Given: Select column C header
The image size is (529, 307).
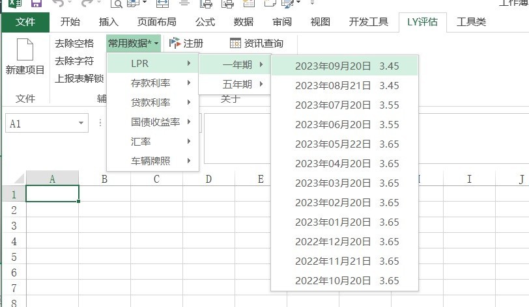Looking at the screenshot, I should point(156,179).
